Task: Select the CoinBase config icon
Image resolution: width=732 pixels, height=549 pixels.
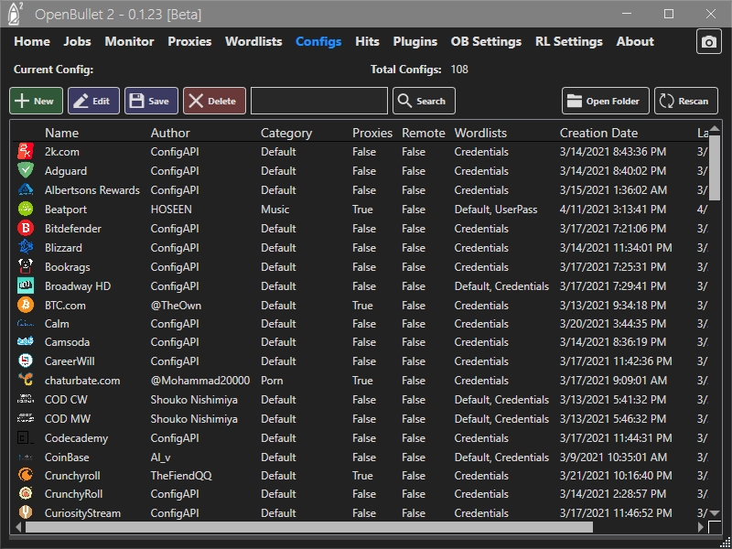Action: coord(25,457)
